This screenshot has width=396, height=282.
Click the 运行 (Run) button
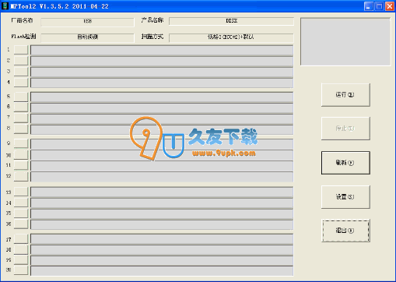pyautogui.click(x=345, y=95)
